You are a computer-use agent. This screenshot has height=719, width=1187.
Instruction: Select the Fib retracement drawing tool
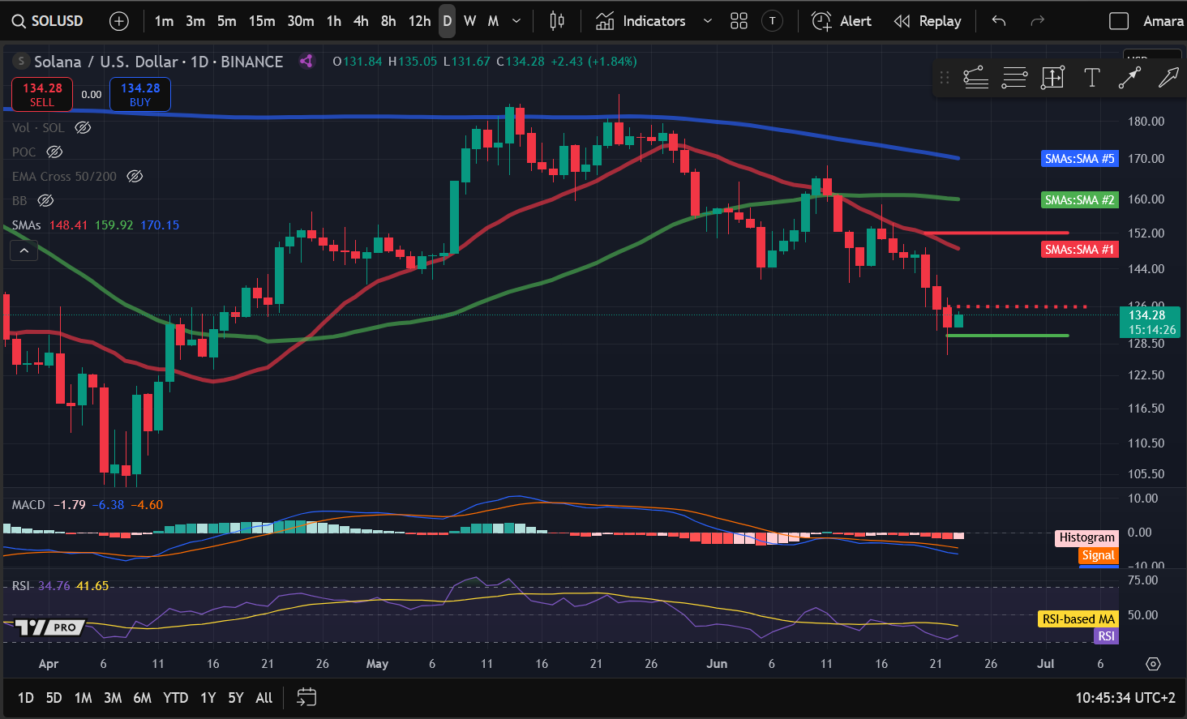(x=975, y=78)
